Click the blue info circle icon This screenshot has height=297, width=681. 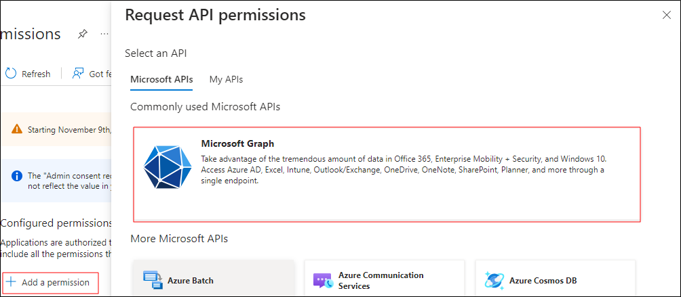[x=17, y=176]
